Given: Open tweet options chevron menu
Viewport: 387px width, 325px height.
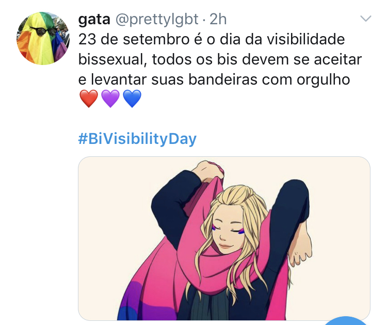Looking at the screenshot, I should coord(365,19).
